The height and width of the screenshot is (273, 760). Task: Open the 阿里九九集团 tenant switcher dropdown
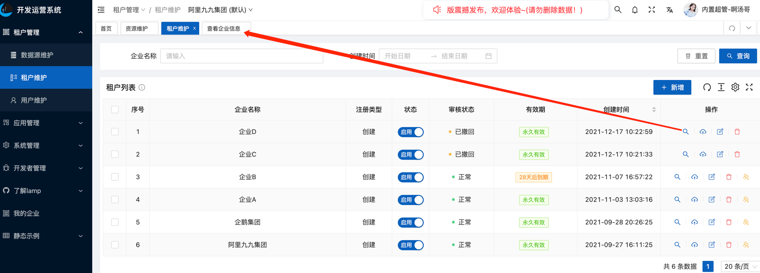point(220,10)
